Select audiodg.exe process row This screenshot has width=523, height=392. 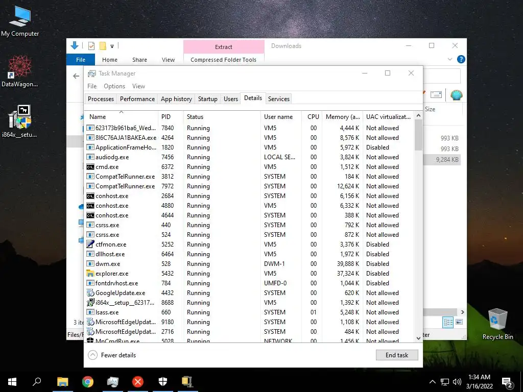coord(249,157)
